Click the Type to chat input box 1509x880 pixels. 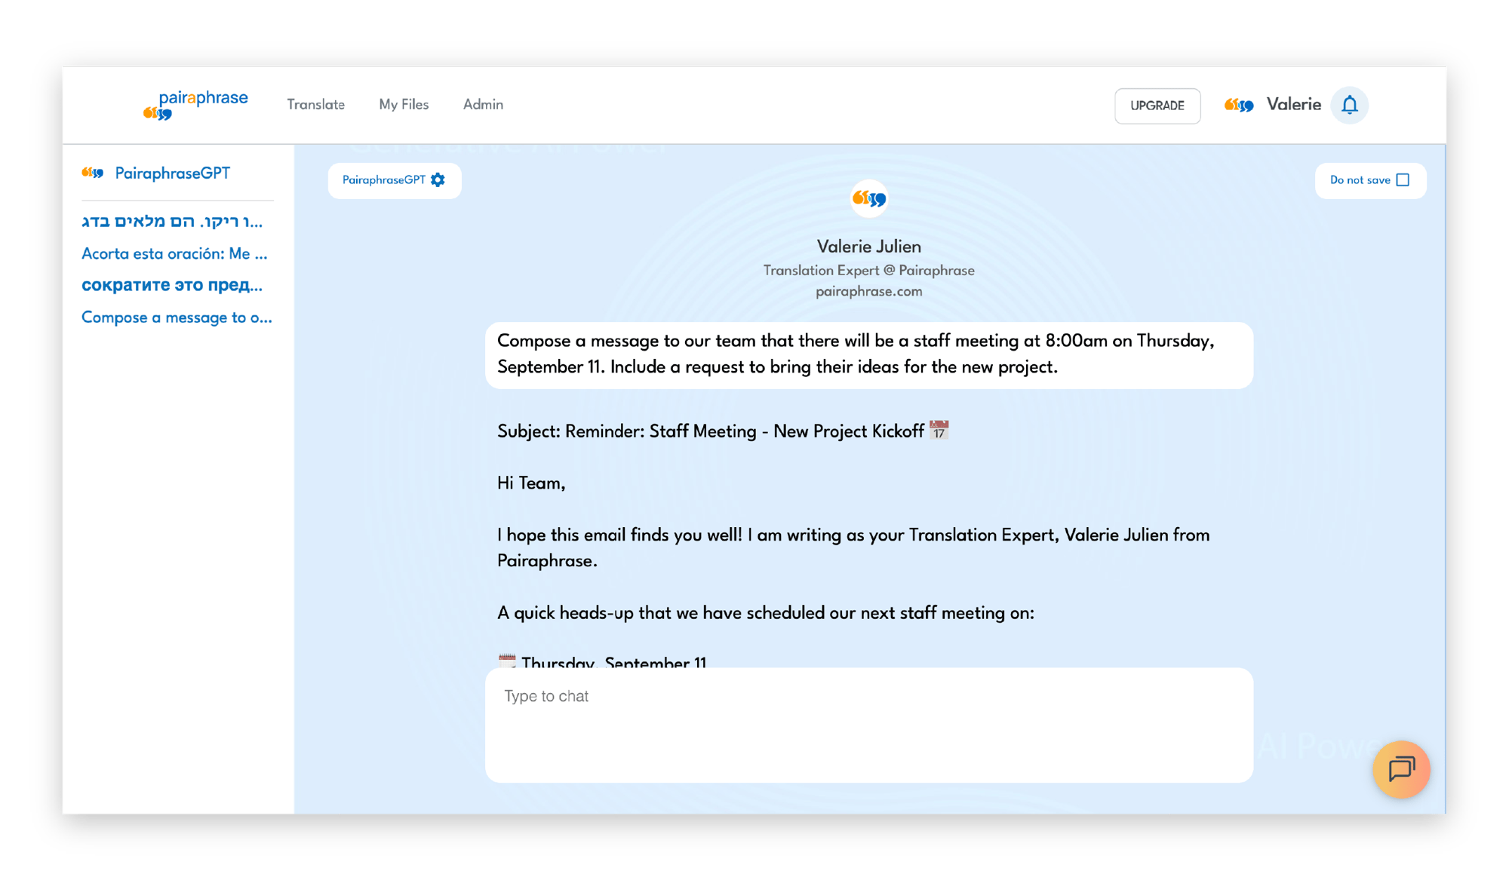tap(868, 724)
